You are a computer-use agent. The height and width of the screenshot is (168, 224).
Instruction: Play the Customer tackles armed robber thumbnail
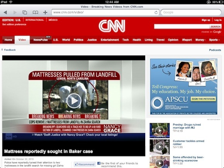[160, 147]
